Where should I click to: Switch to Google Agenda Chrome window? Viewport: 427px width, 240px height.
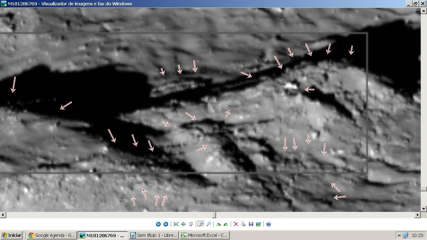pyautogui.click(x=52, y=235)
